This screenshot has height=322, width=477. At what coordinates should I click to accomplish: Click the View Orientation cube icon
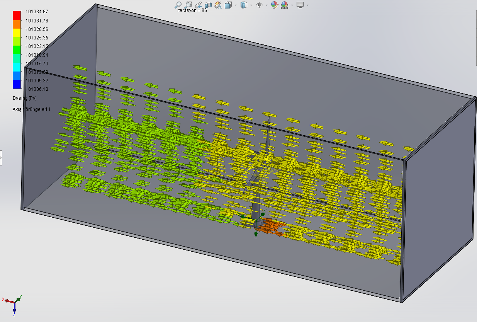pos(228,5)
